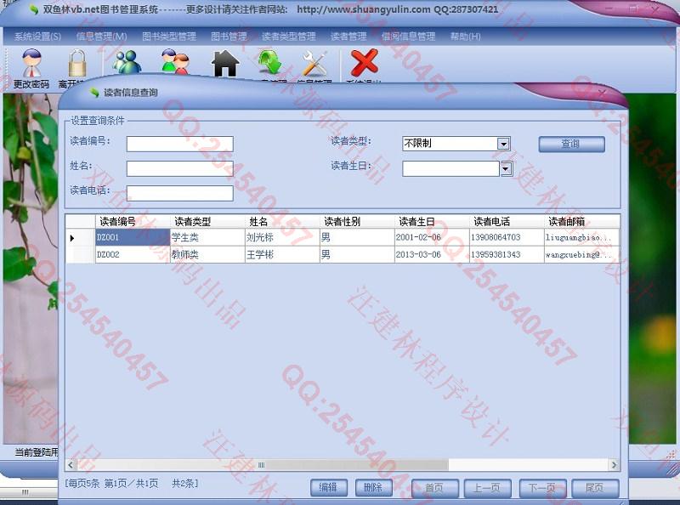Open the wrench and screwdriver toolbar icon

pos(314,63)
